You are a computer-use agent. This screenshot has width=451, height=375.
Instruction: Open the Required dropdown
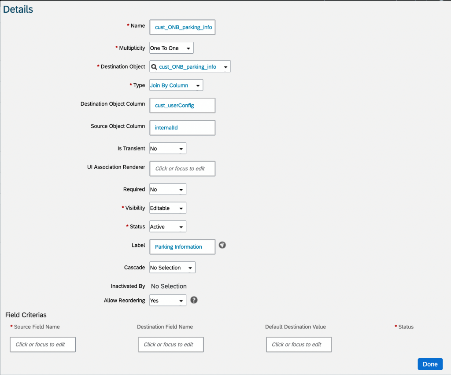pos(168,189)
